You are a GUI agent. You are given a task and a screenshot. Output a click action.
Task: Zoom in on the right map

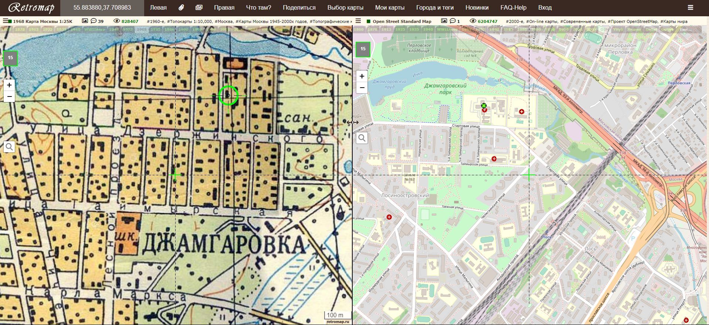(362, 76)
